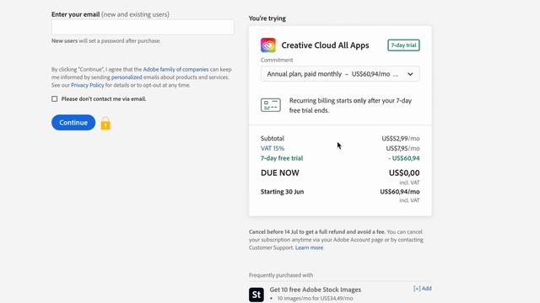Image resolution: width=540 pixels, height=303 pixels.
Task: Click the plus icon beside Add
Action: 417,289
